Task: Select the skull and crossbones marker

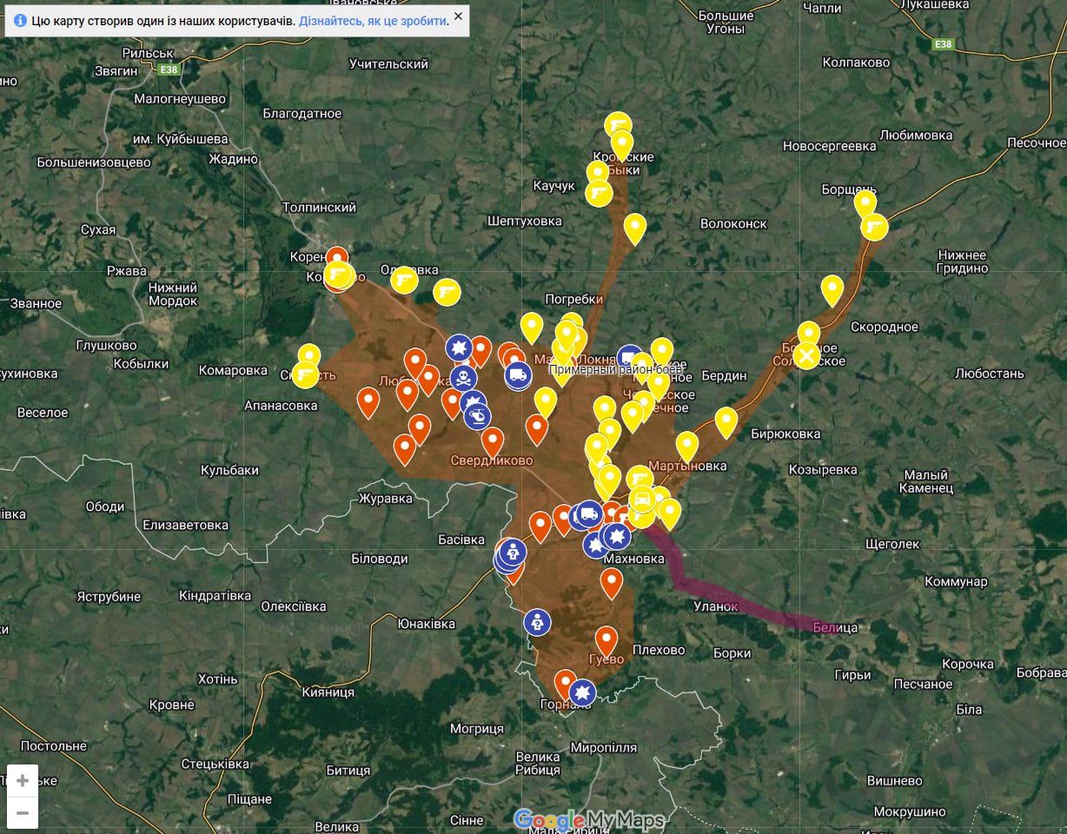Action: tap(463, 379)
